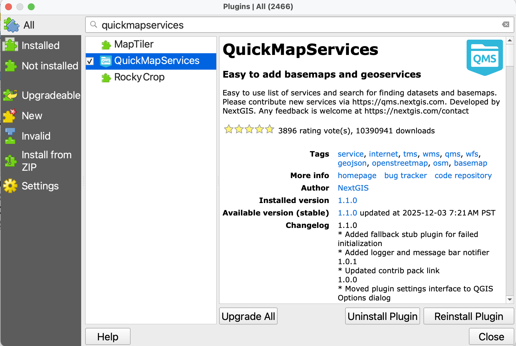Click the Settings gear icon in sidebar
Image resolution: width=516 pixels, height=346 pixels.
point(11,186)
